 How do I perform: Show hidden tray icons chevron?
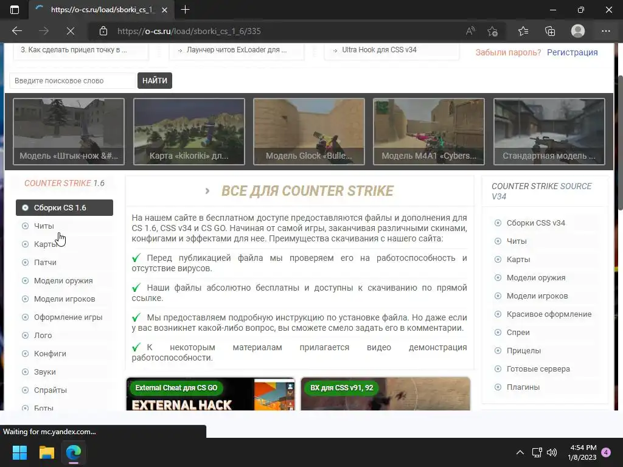[520, 452]
